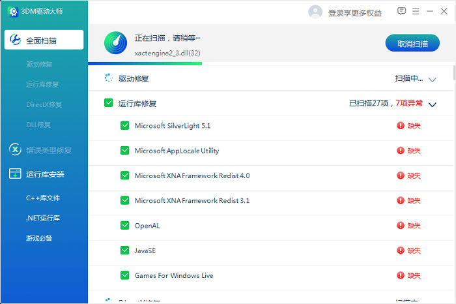Open .NET运行库 in the sidebar

pos(43,218)
